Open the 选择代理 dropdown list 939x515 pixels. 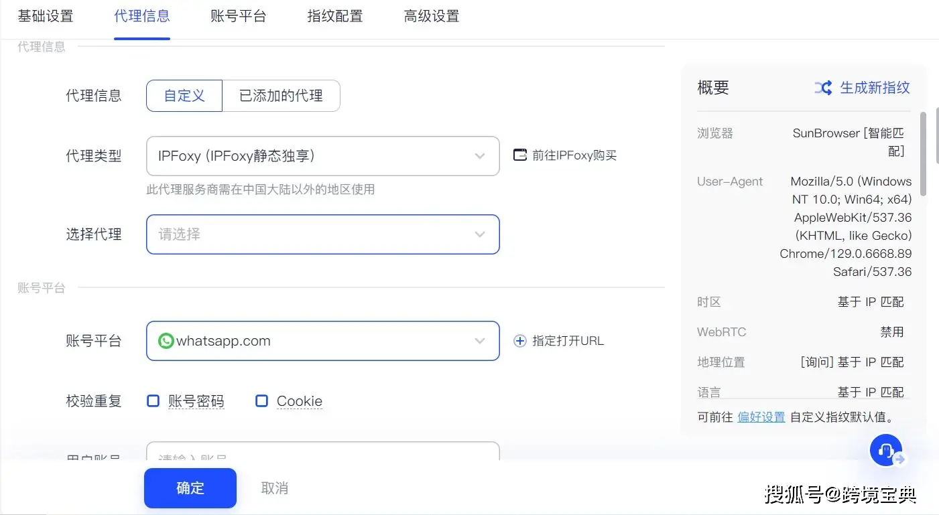(322, 234)
